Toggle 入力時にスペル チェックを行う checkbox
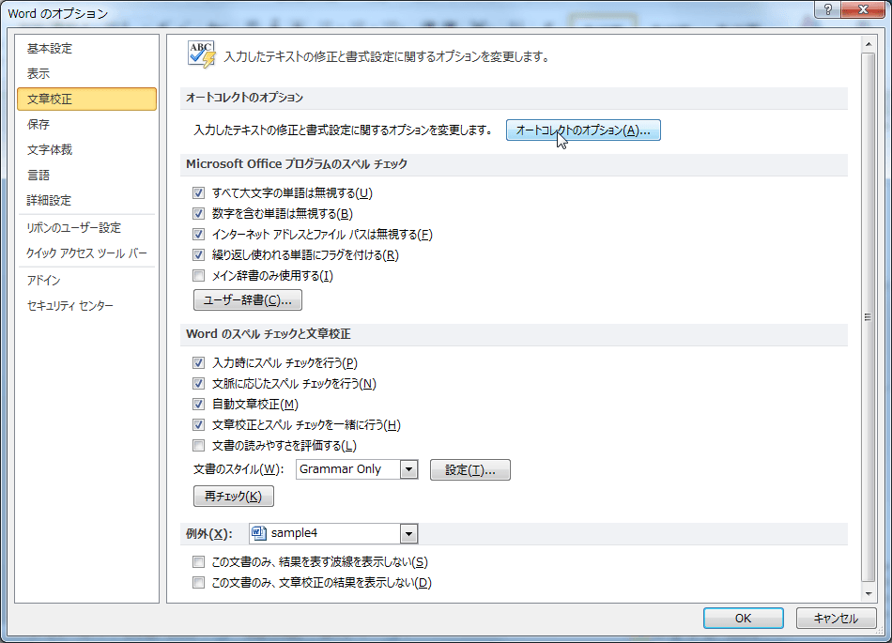 point(198,362)
